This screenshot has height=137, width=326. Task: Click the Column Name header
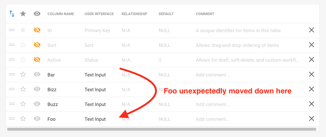coord(61,14)
